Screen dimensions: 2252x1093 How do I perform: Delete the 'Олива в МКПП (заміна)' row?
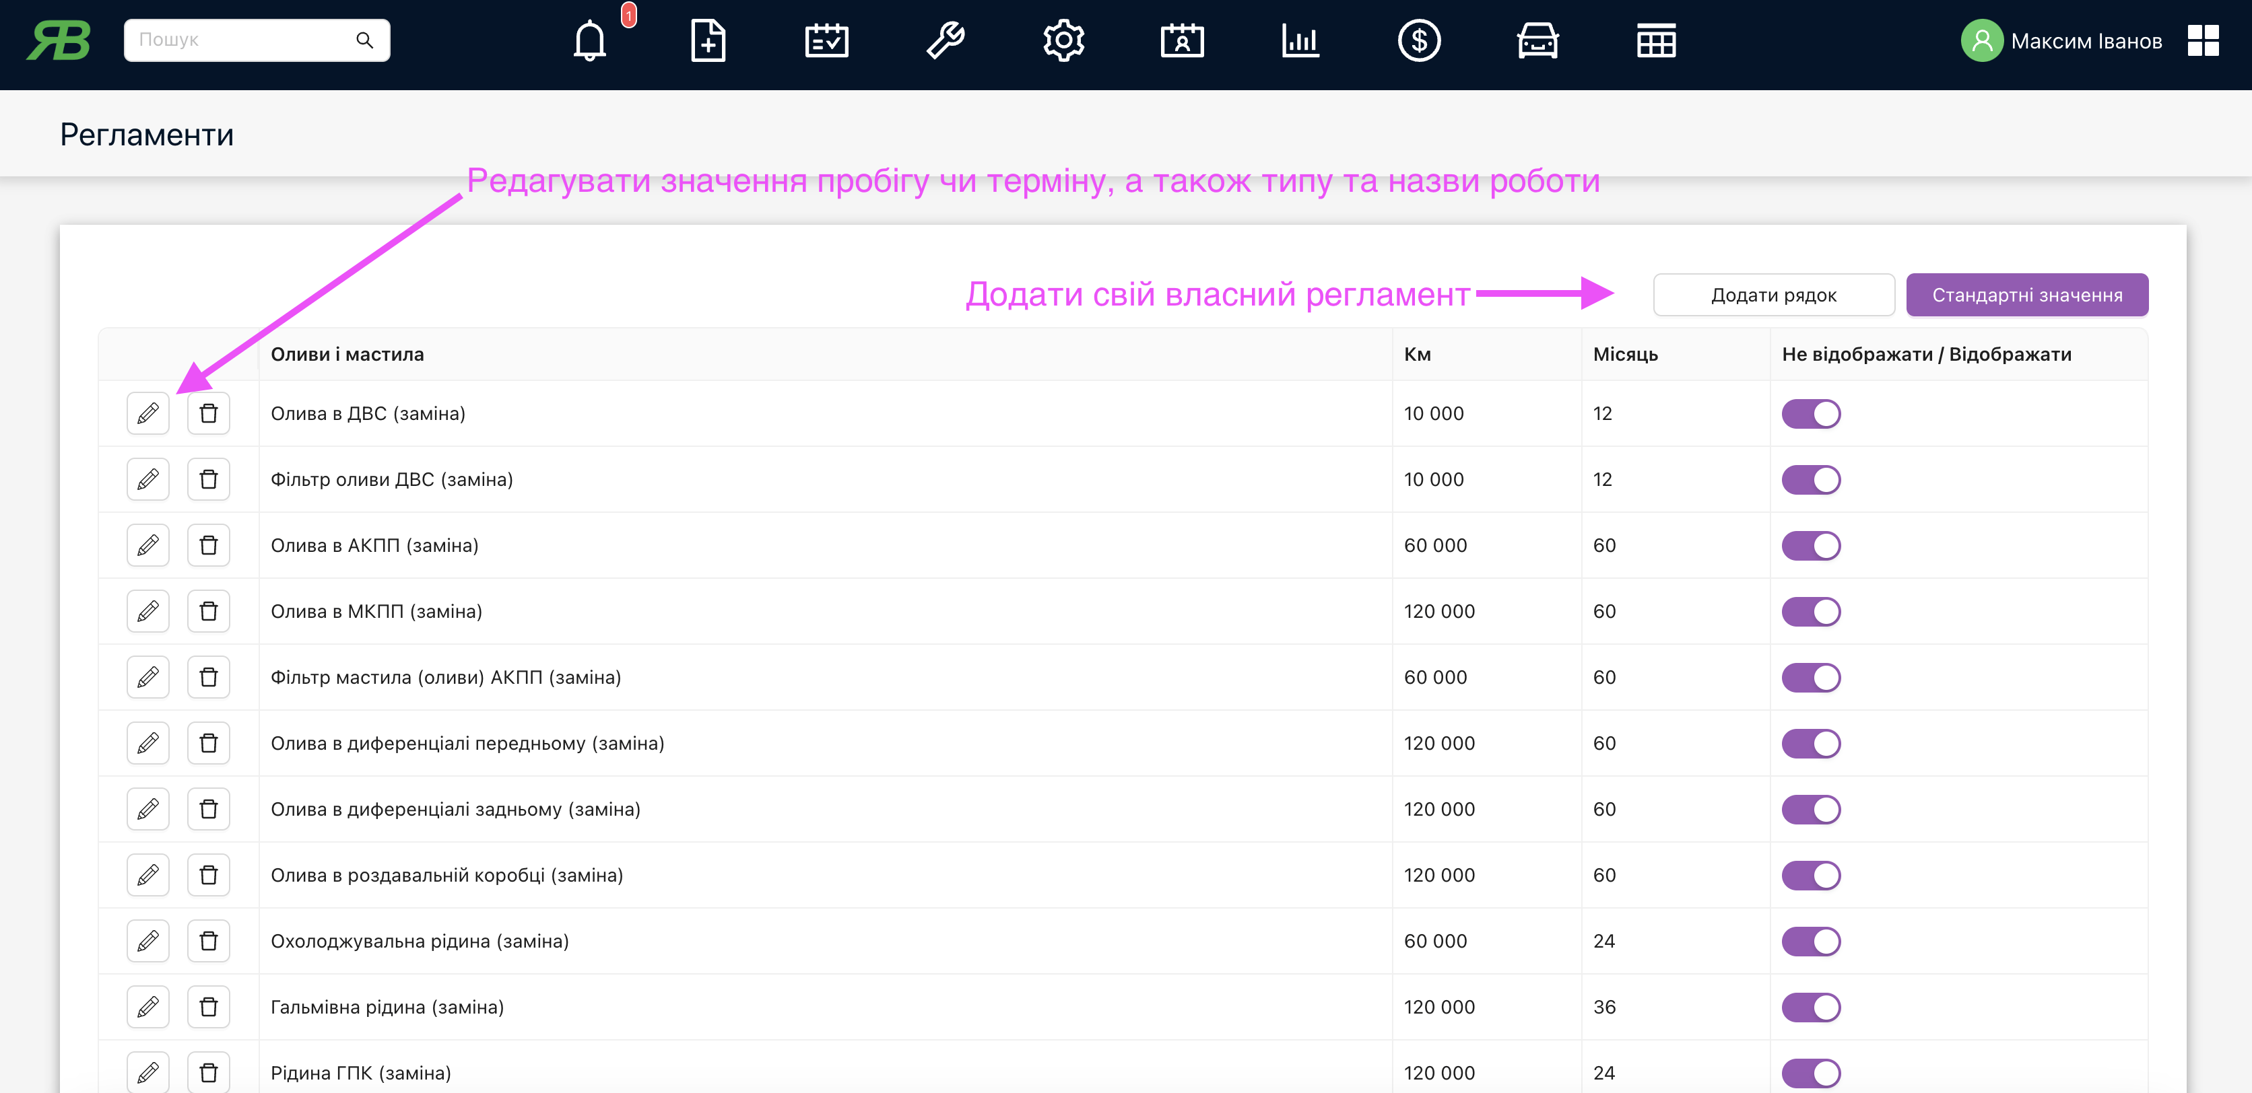point(208,612)
